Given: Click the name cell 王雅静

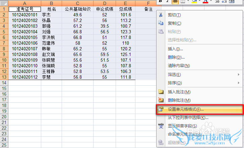Looking at the screenshot, I should [52, 71].
